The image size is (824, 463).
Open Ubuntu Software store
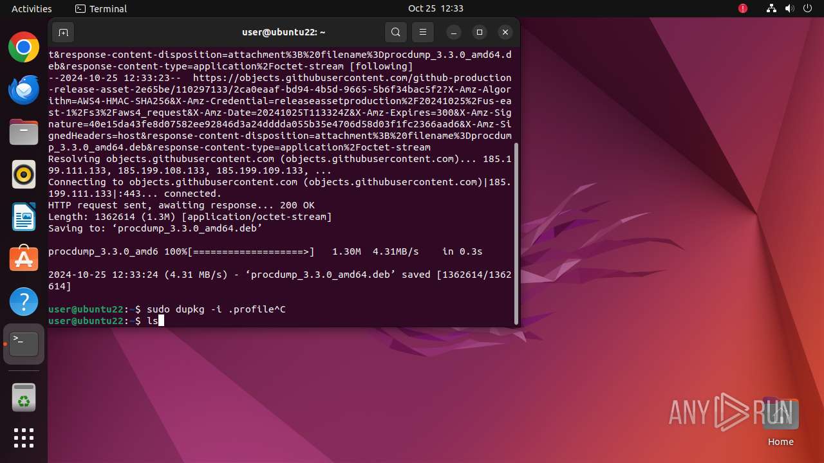tap(24, 259)
